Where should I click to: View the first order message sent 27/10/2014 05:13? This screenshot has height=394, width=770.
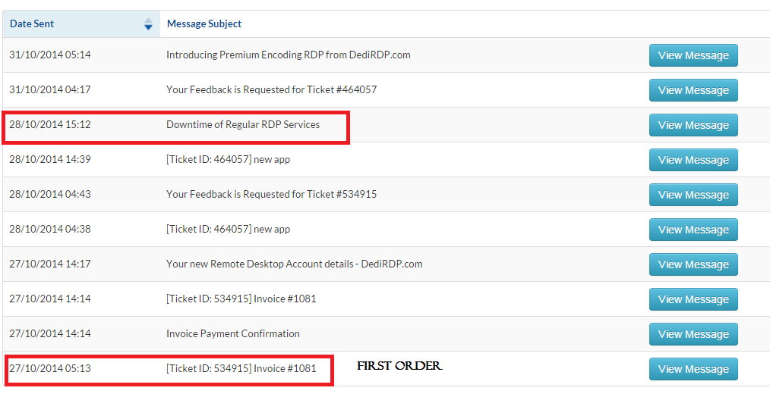pyautogui.click(x=693, y=369)
